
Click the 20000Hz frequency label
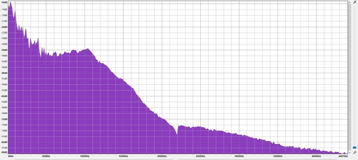coord(162,156)
